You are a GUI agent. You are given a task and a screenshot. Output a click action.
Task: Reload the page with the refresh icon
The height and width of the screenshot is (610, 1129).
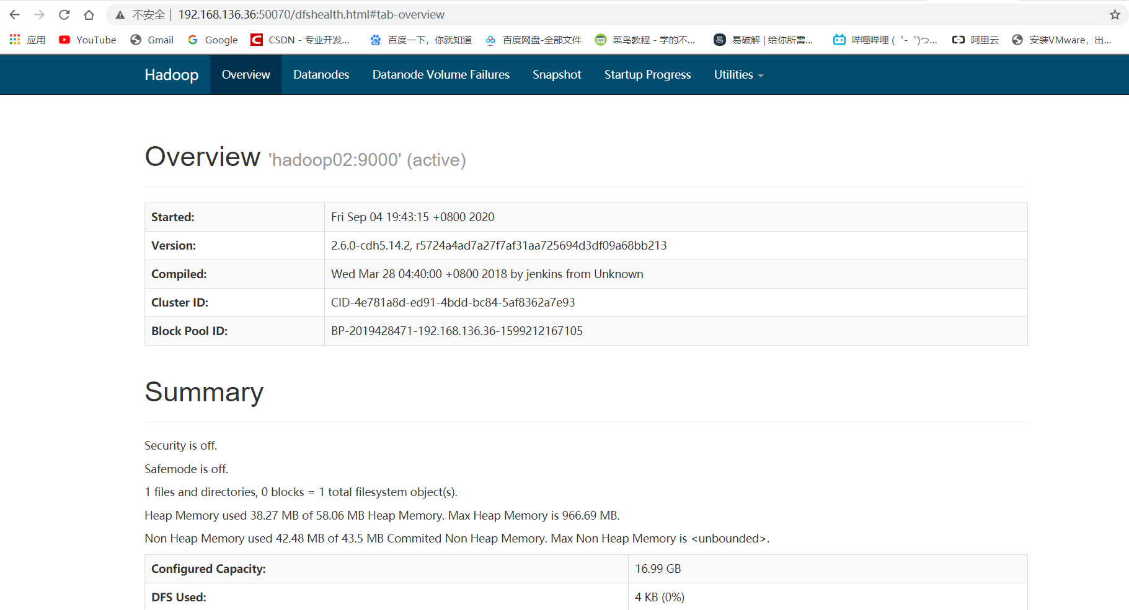coord(64,14)
